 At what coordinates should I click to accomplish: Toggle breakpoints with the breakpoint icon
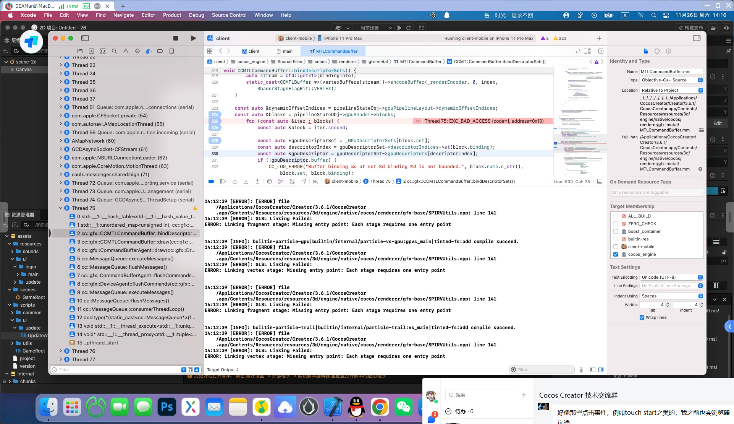tap(211, 181)
